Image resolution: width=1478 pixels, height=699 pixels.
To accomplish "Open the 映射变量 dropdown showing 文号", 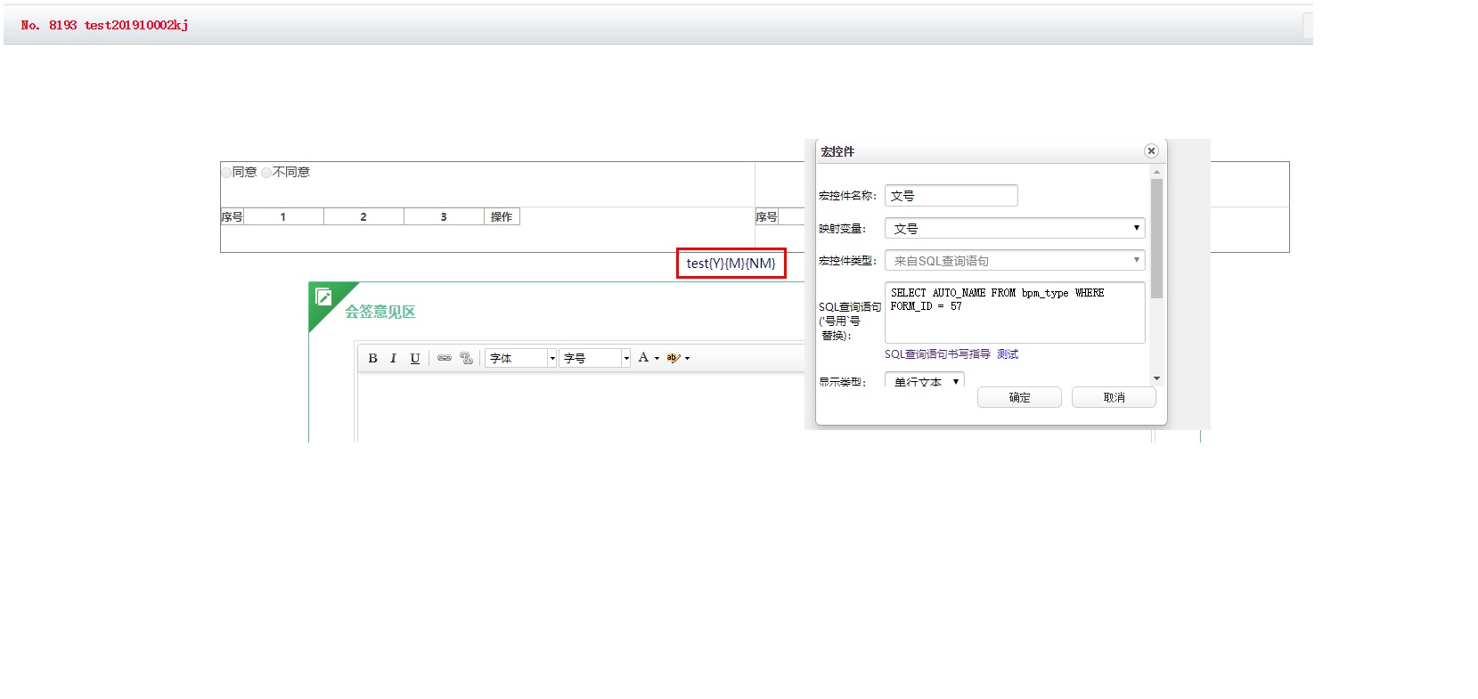I will pyautogui.click(x=1015, y=228).
